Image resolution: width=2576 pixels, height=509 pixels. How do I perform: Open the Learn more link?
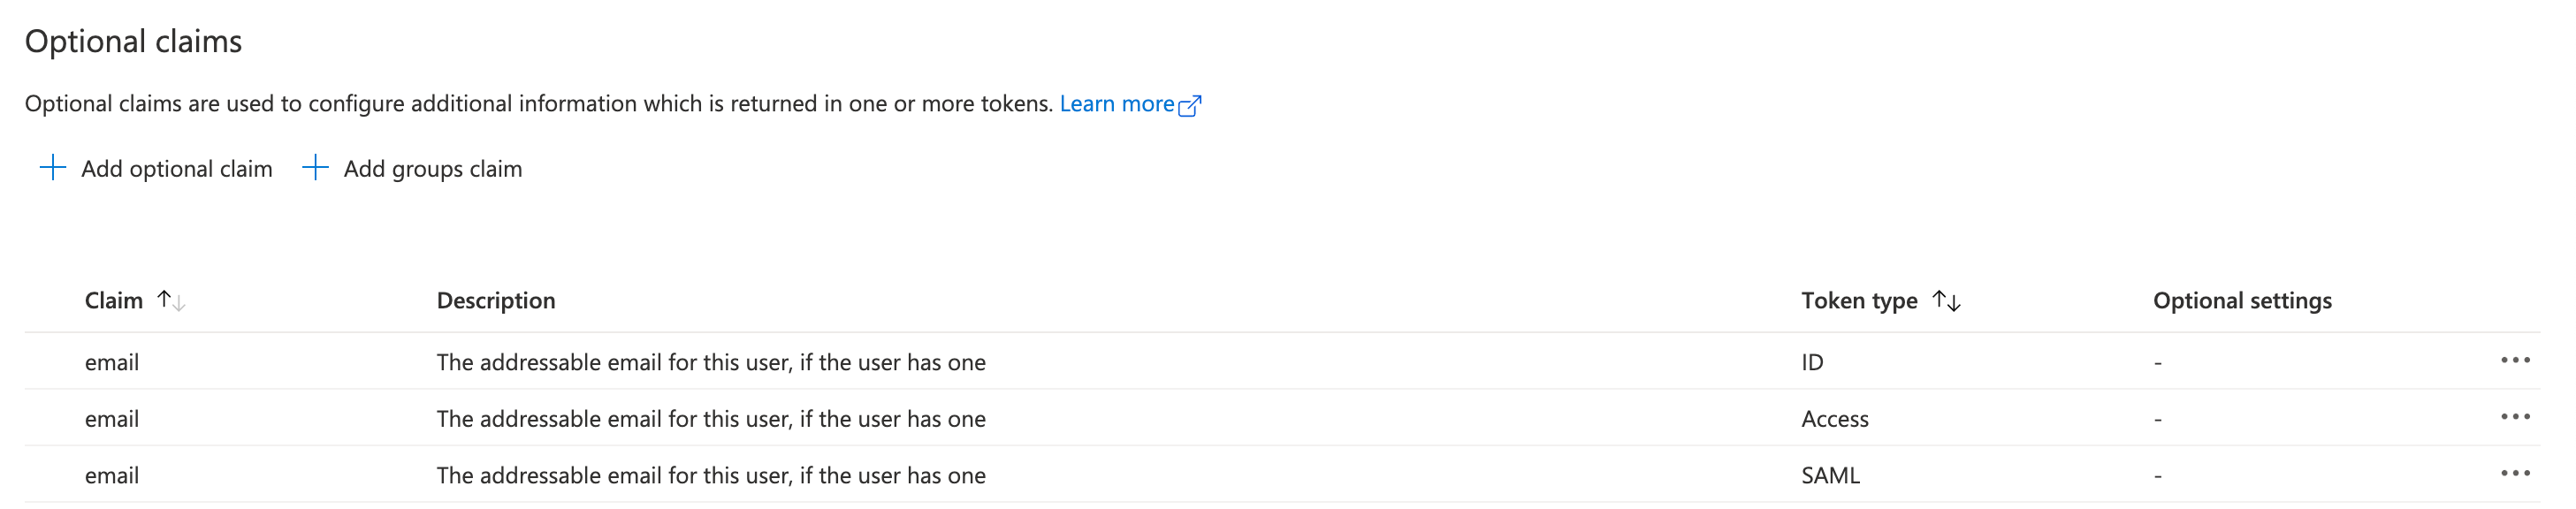point(1116,104)
